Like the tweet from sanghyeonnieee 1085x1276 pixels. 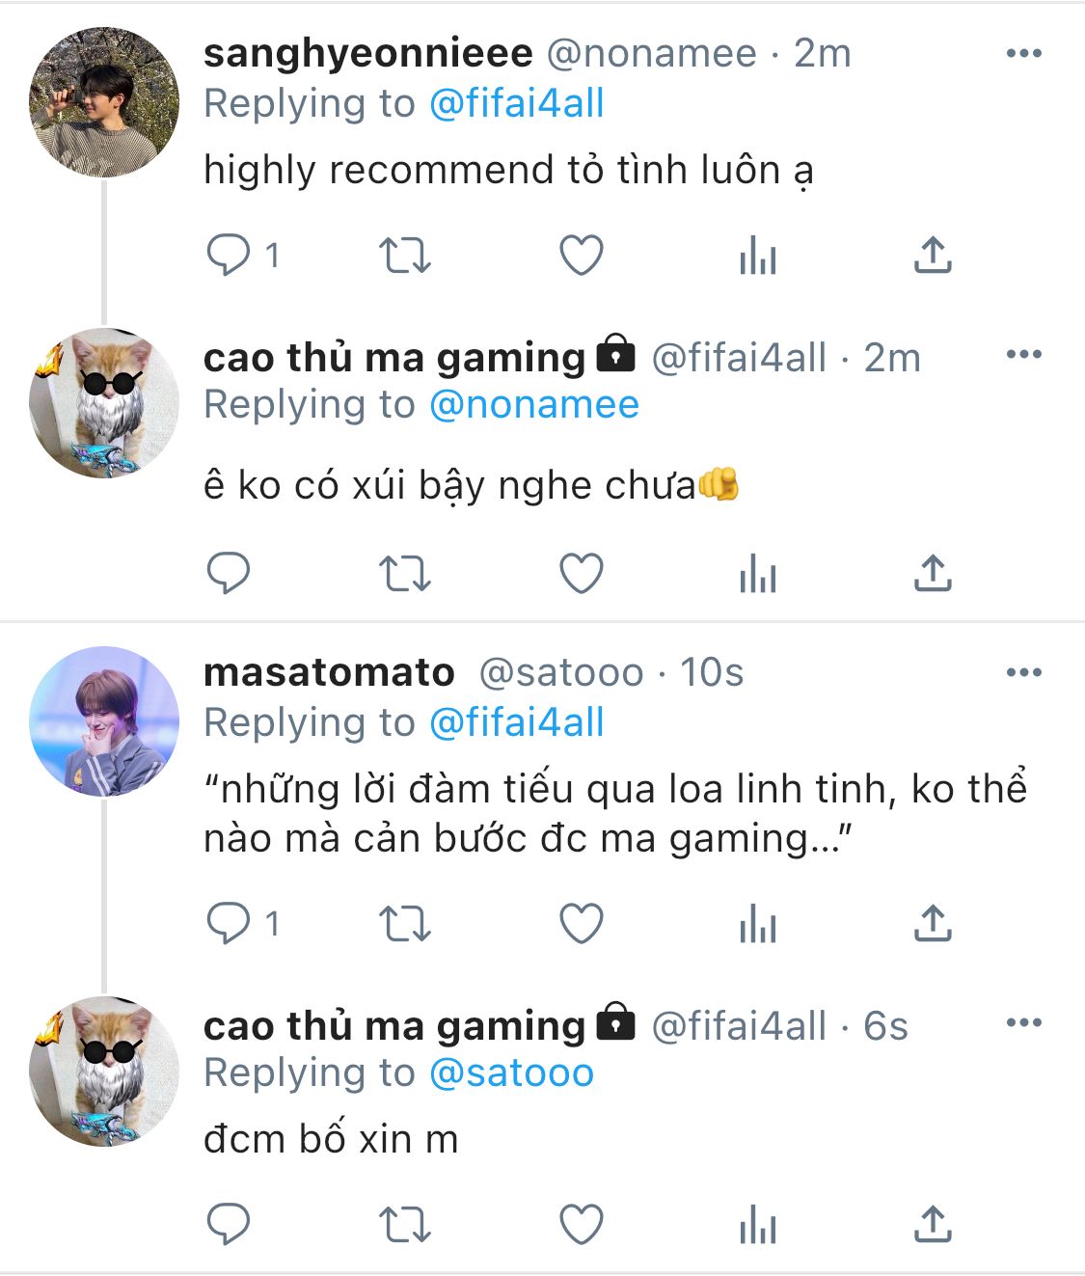coord(582,256)
